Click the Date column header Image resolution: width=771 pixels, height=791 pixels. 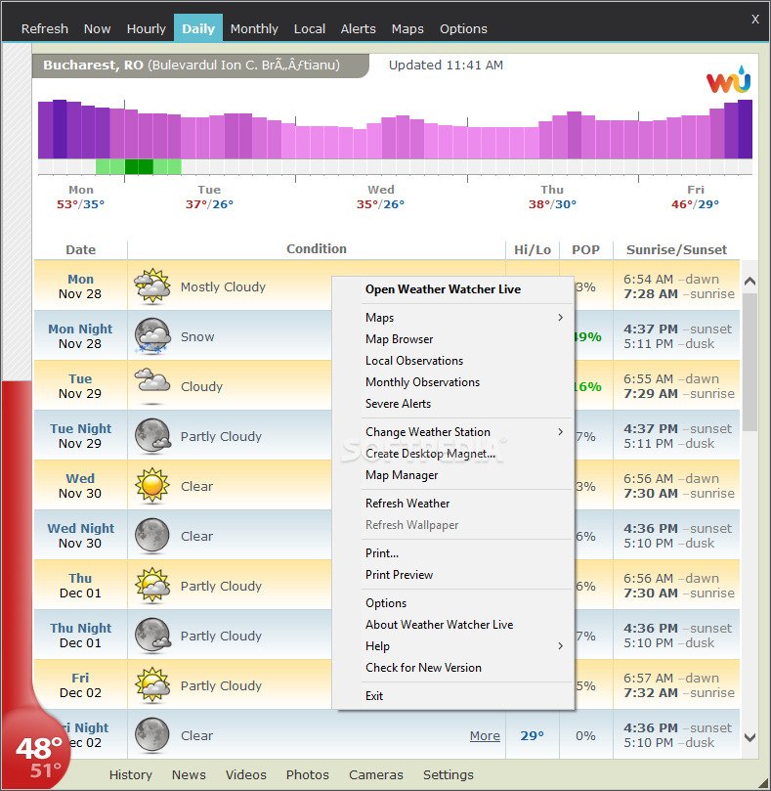(81, 249)
